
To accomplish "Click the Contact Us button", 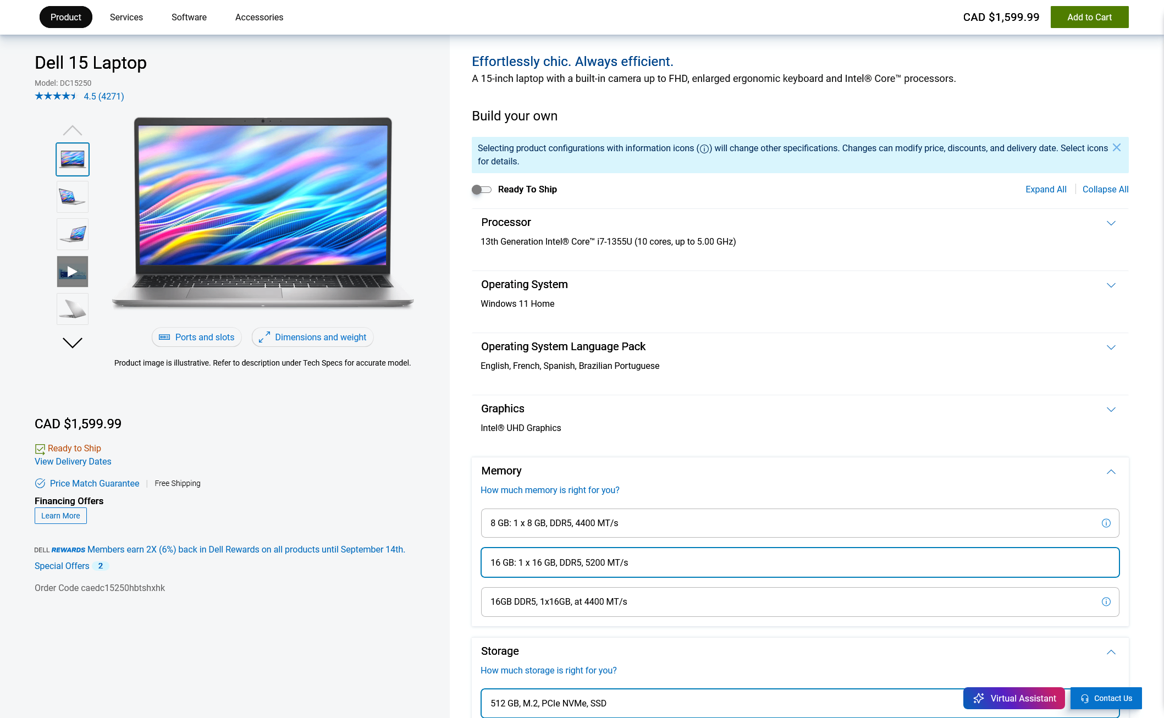I will pos(1106,698).
